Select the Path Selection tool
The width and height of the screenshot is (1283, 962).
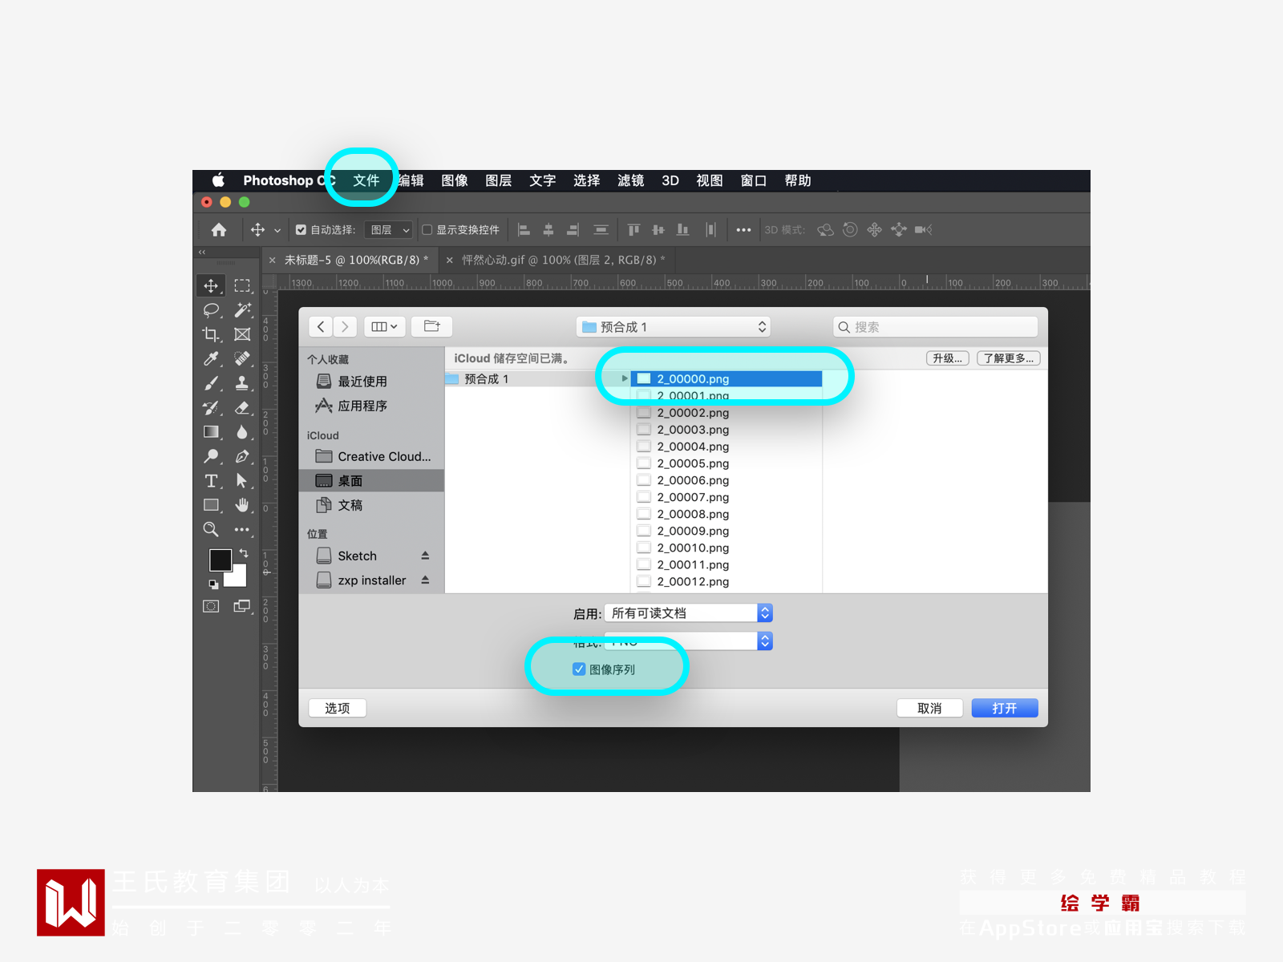pos(242,481)
